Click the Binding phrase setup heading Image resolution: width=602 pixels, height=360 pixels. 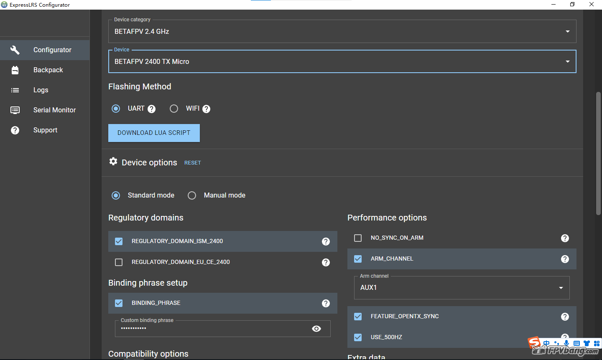[148, 283]
